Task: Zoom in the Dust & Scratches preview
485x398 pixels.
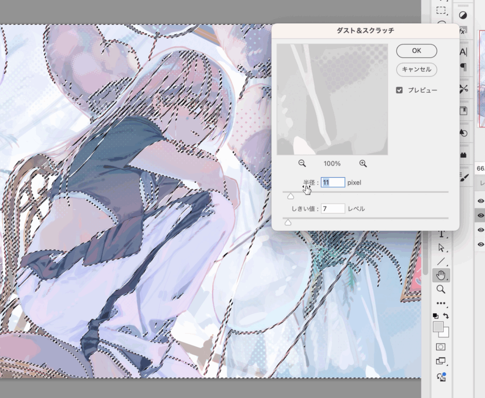Action: coord(363,164)
